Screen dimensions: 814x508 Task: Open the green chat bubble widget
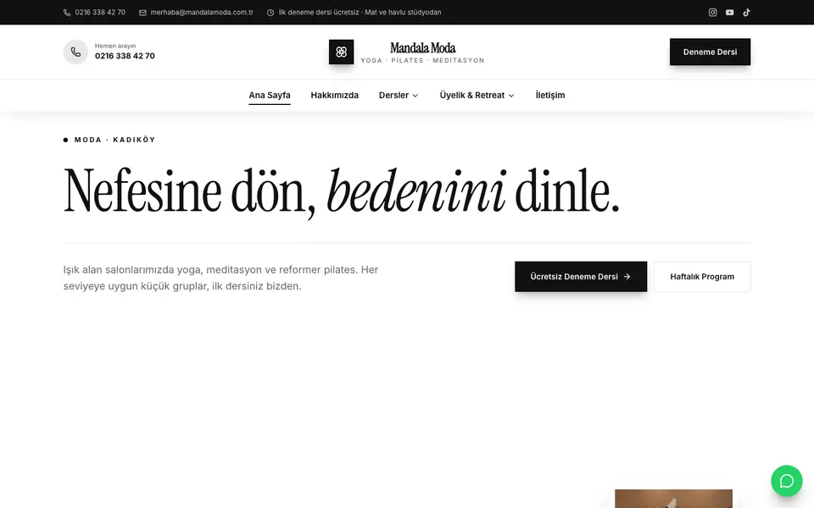pyautogui.click(x=787, y=481)
